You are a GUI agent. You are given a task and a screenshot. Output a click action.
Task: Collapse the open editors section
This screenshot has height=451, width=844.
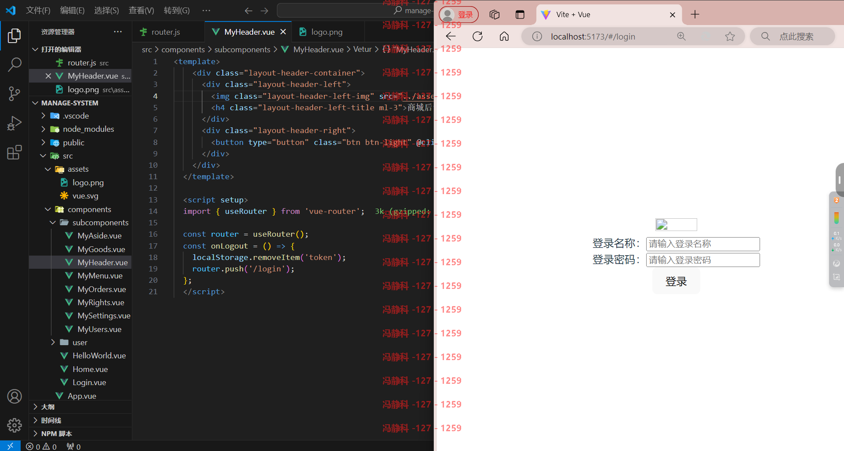point(35,49)
